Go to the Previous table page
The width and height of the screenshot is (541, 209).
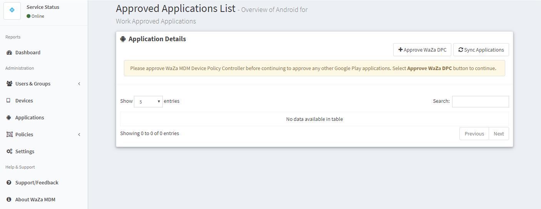tap(474, 134)
